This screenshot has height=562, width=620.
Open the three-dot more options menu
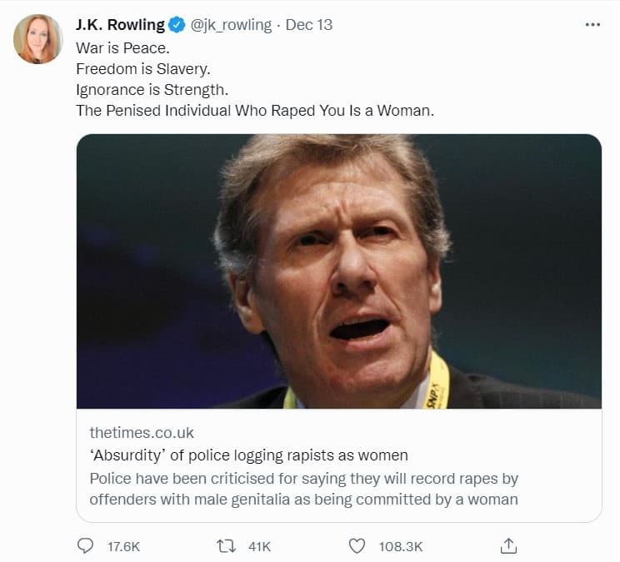592,24
